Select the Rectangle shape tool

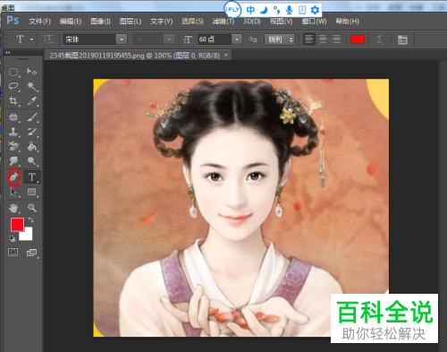(32, 192)
